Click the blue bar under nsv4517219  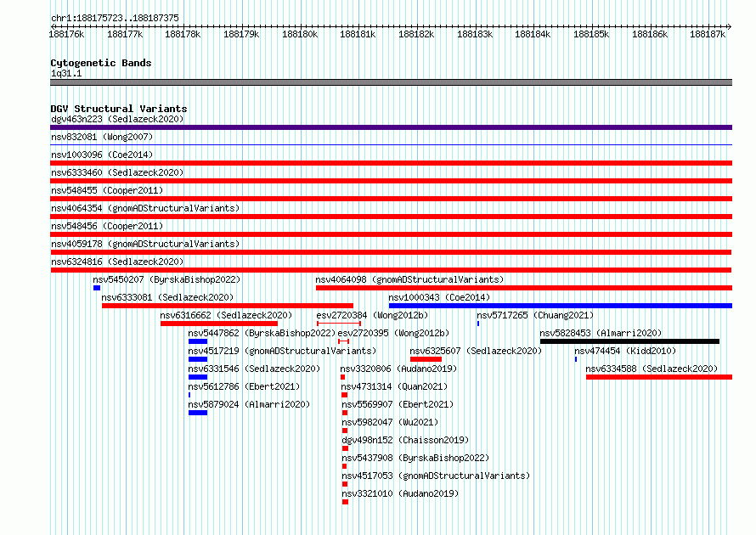198,359
